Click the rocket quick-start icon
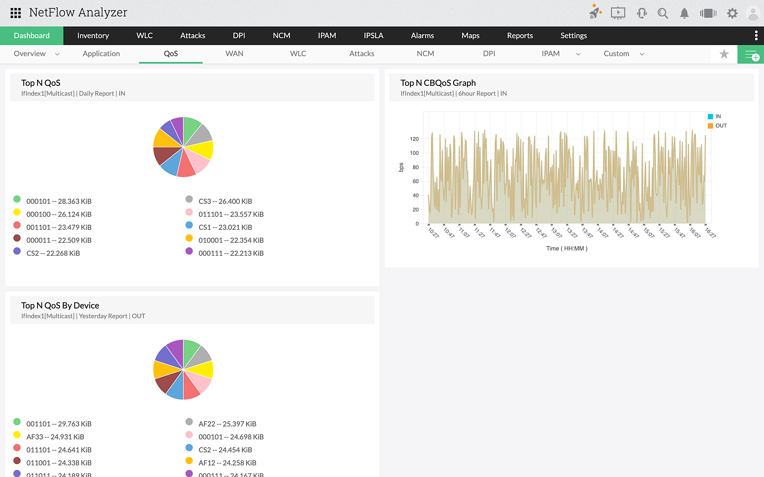The image size is (764, 477). tap(595, 13)
